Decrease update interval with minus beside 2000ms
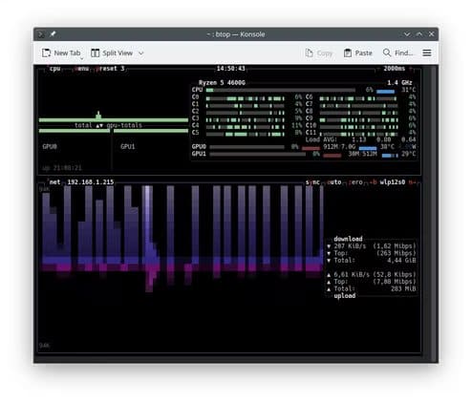 pyautogui.click(x=378, y=69)
